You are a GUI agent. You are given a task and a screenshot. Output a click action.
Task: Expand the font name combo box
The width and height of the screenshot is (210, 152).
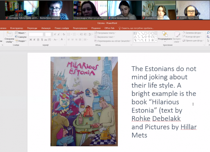pos(44,35)
